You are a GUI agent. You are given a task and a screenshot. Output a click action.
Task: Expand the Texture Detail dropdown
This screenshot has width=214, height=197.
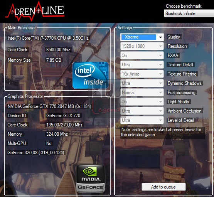tap(142, 65)
